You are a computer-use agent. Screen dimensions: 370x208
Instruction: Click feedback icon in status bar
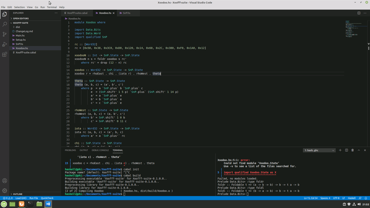[360, 198]
